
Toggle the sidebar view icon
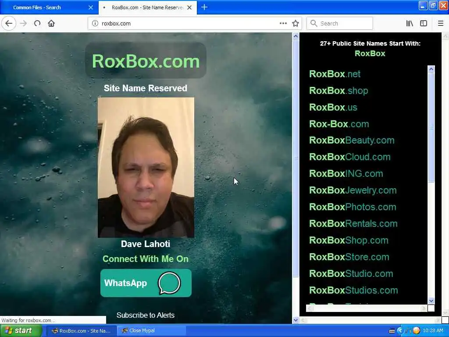[x=424, y=23]
